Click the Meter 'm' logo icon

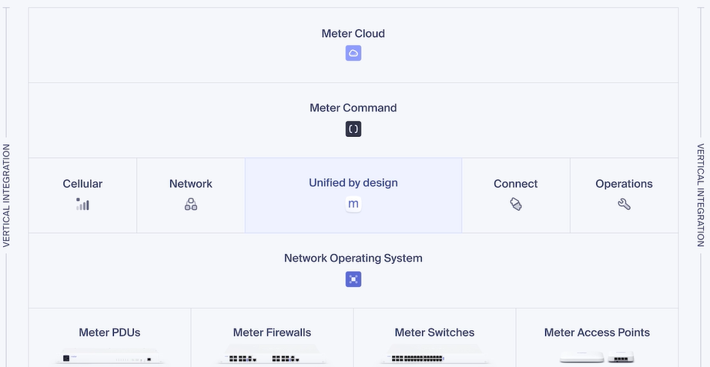(x=353, y=204)
